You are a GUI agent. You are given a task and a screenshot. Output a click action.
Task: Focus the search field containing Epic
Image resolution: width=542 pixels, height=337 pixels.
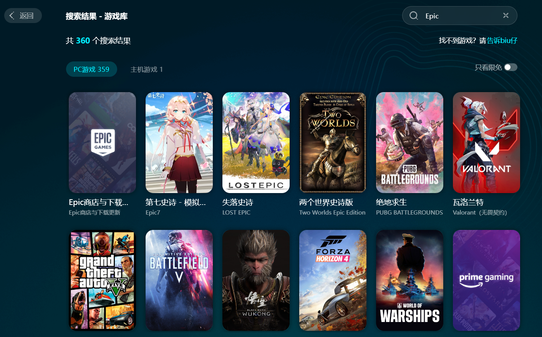pos(459,16)
